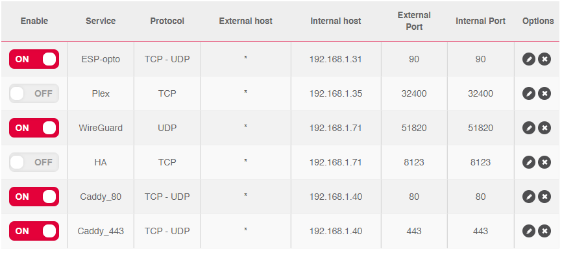Image resolution: width=562 pixels, height=253 pixels.
Task: Remove the Plex port forwarding entry
Action: pyautogui.click(x=544, y=93)
